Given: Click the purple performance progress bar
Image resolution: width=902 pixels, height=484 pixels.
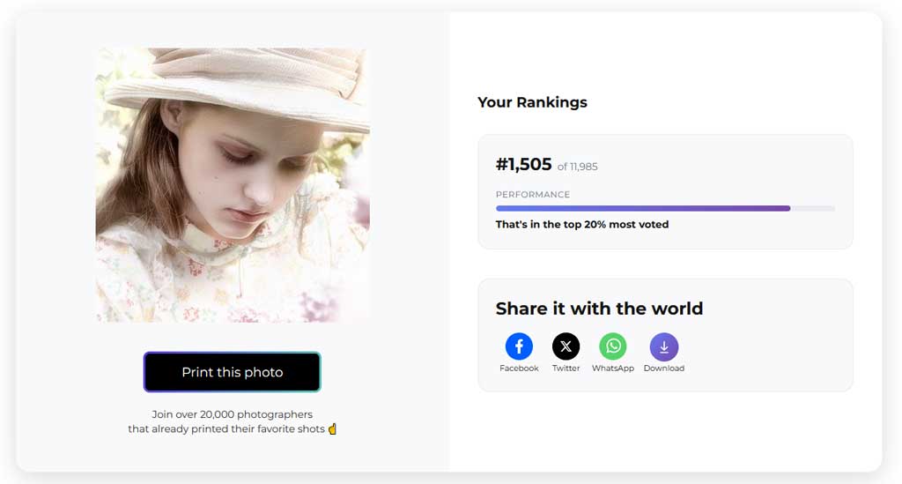Looking at the screenshot, I should point(643,208).
